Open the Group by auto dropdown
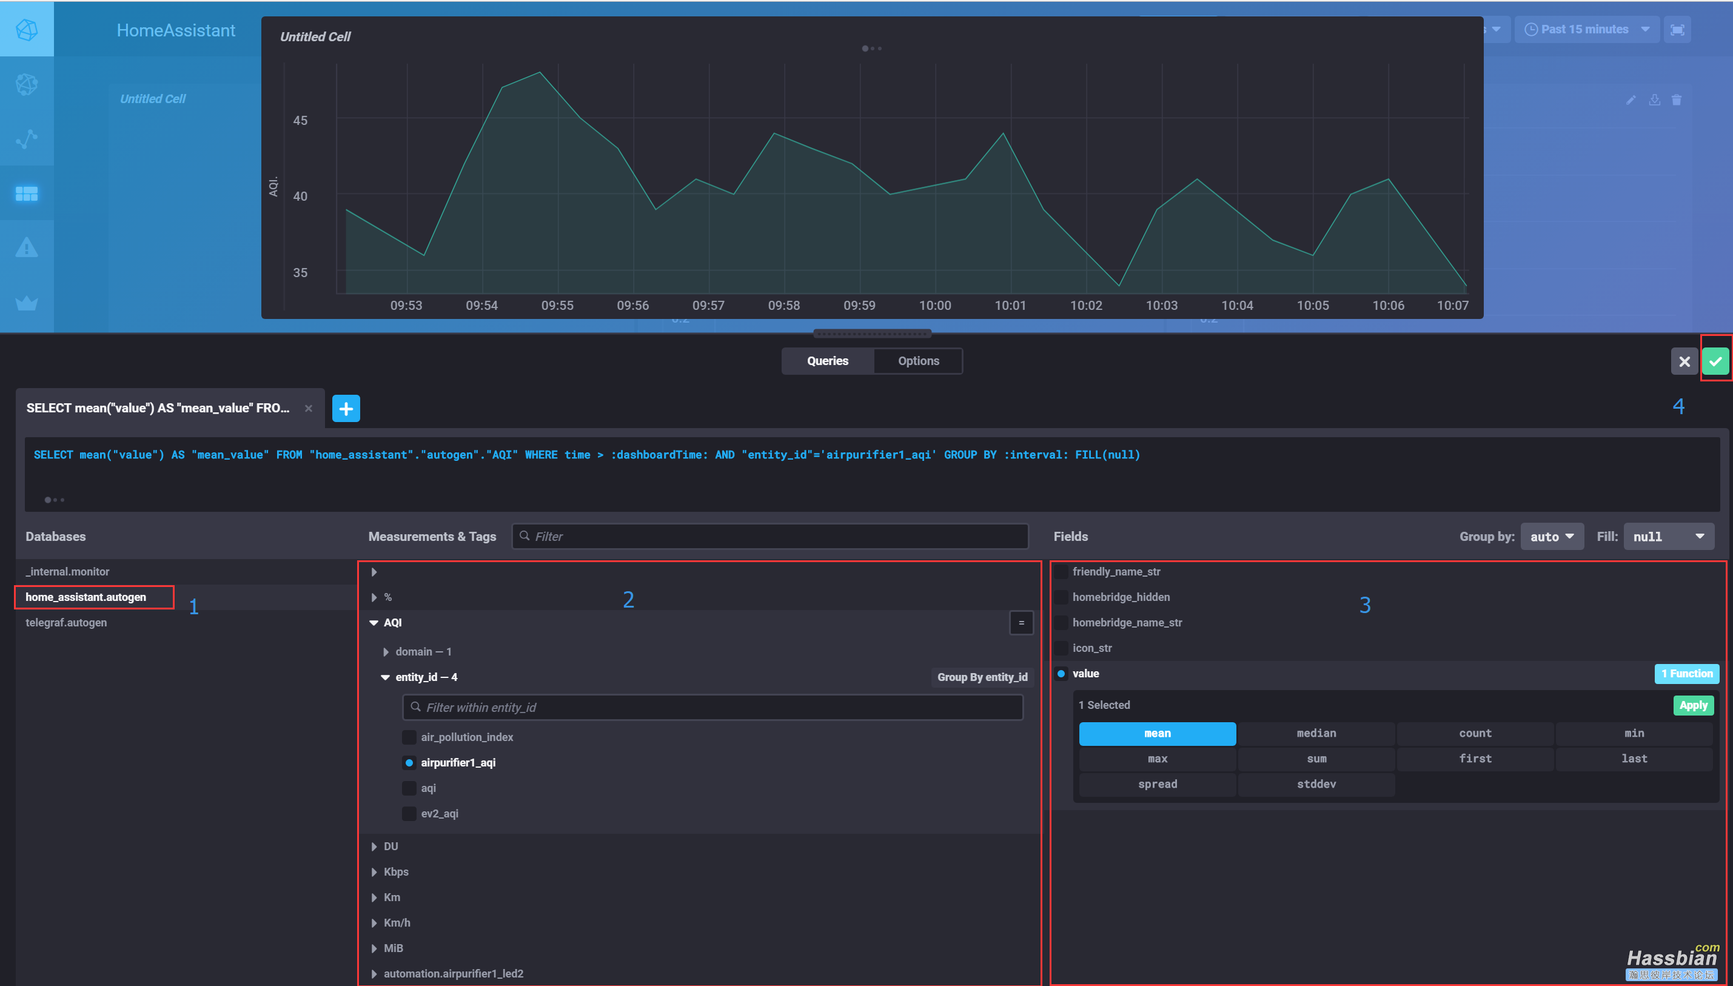Image resolution: width=1733 pixels, height=986 pixels. click(x=1552, y=536)
